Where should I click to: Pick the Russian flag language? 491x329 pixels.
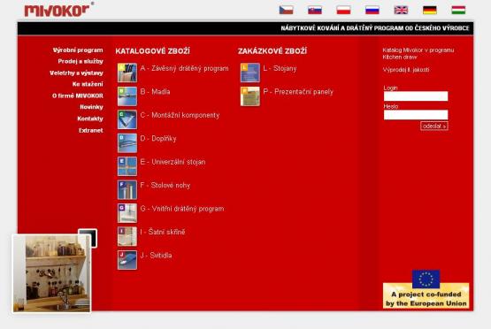(x=372, y=10)
